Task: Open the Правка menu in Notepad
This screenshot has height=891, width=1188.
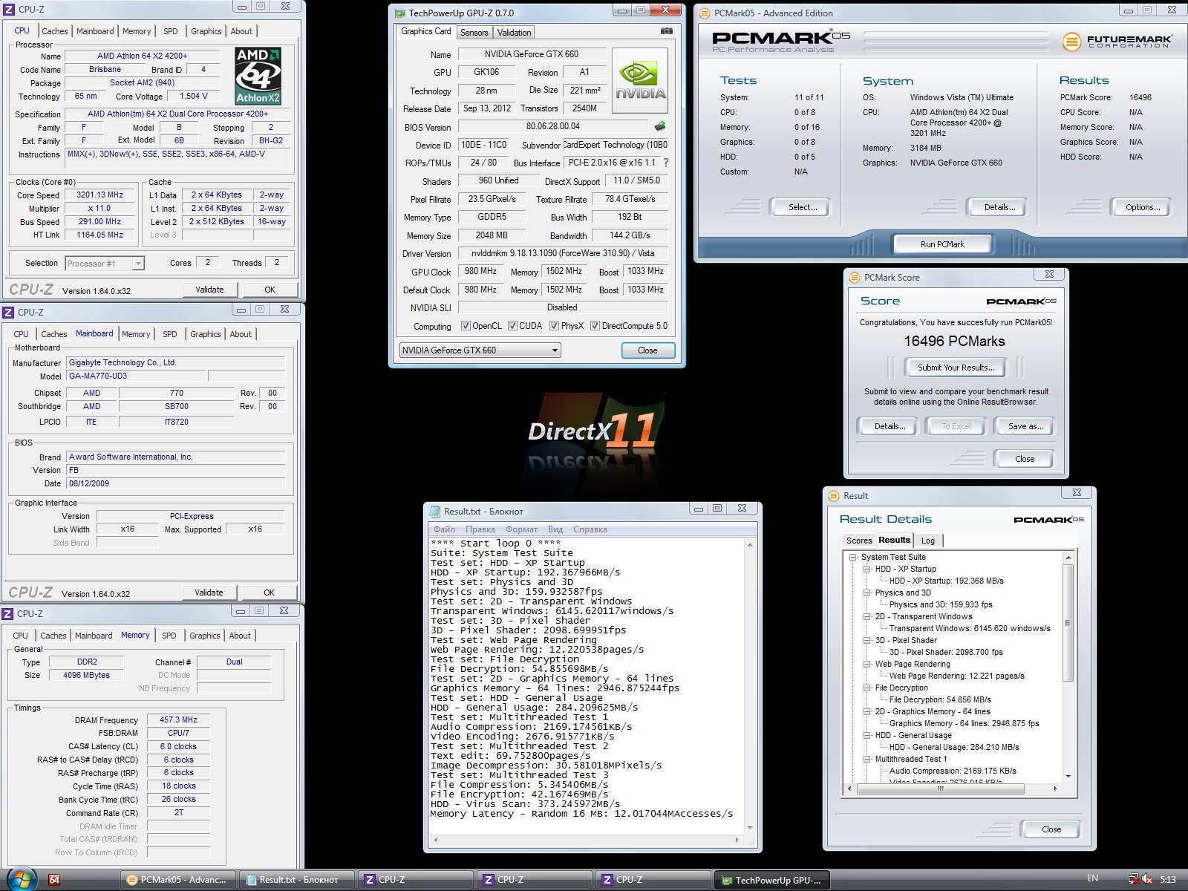Action: (480, 529)
